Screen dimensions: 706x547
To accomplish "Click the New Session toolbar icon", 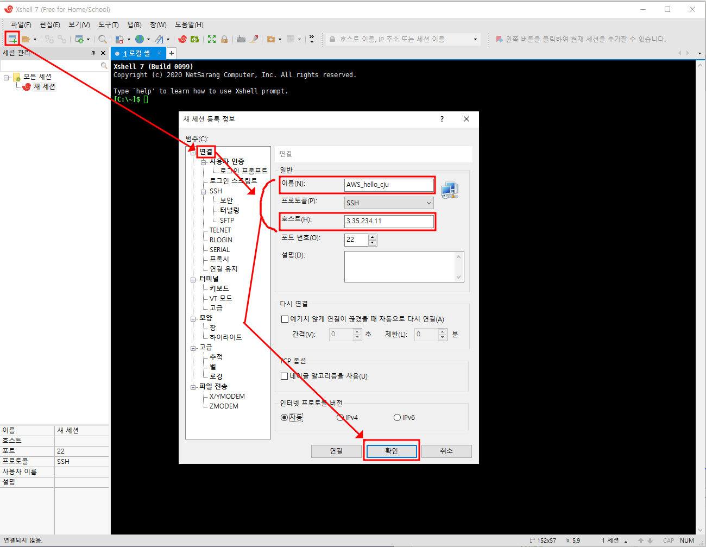I will tap(12, 39).
